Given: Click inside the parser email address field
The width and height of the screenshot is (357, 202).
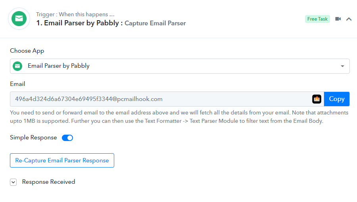Looking at the screenshot, I should coord(161,99).
